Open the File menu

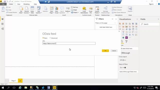pos(3,4)
